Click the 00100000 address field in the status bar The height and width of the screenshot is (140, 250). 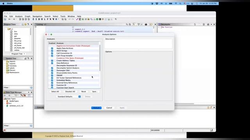pyautogui.click(x=157, y=130)
